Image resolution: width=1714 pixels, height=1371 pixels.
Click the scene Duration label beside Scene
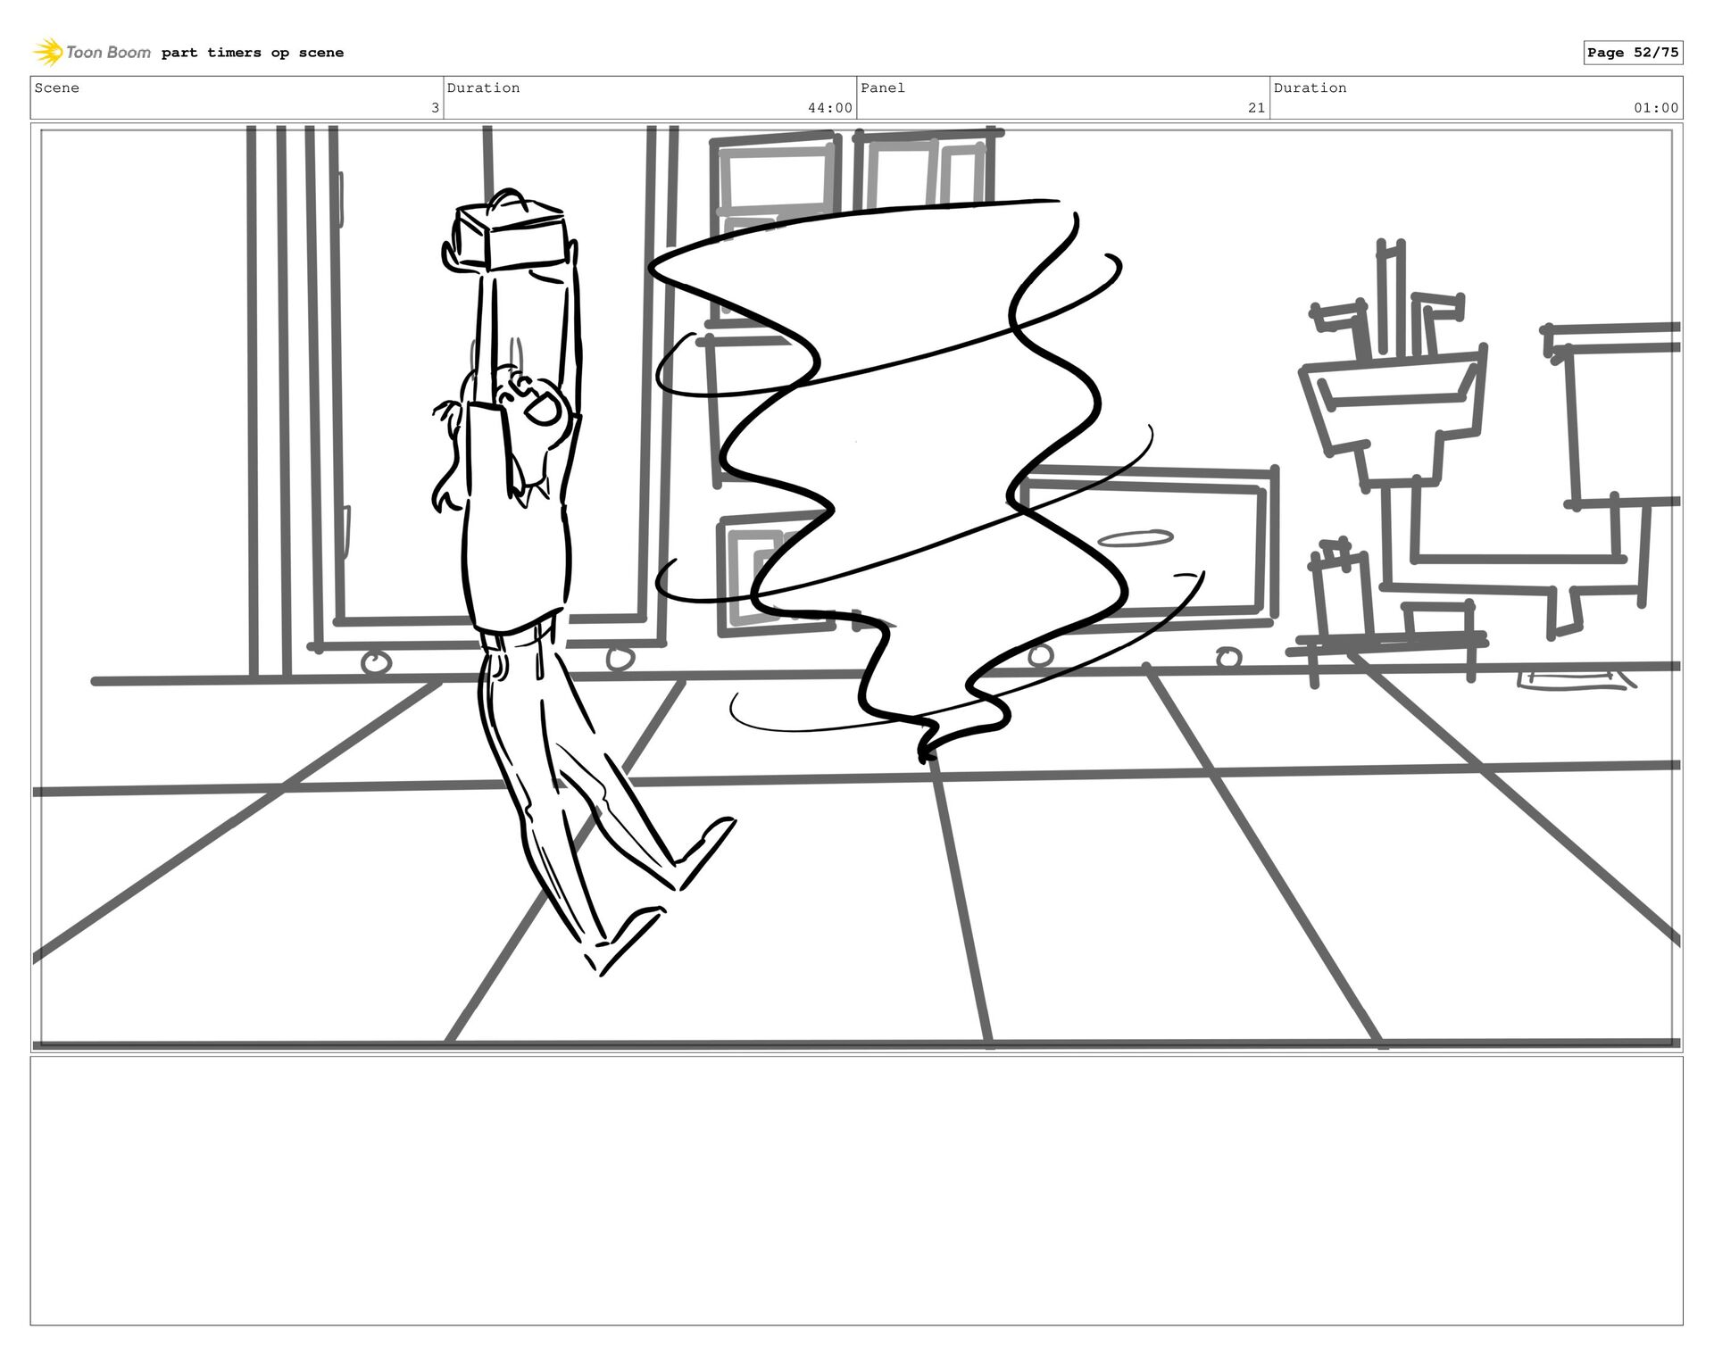[483, 87]
